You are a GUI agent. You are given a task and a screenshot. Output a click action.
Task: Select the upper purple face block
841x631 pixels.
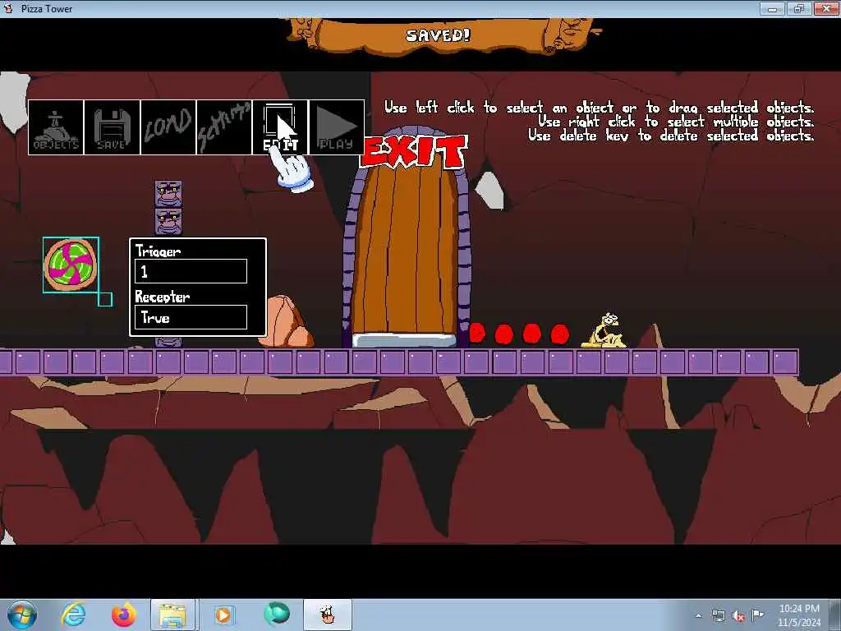[x=168, y=194]
